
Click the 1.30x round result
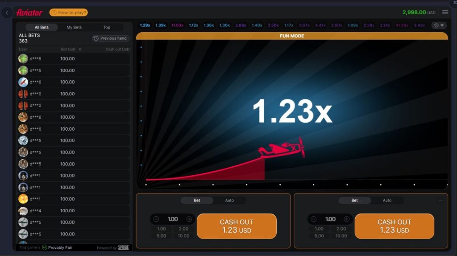click(x=224, y=25)
